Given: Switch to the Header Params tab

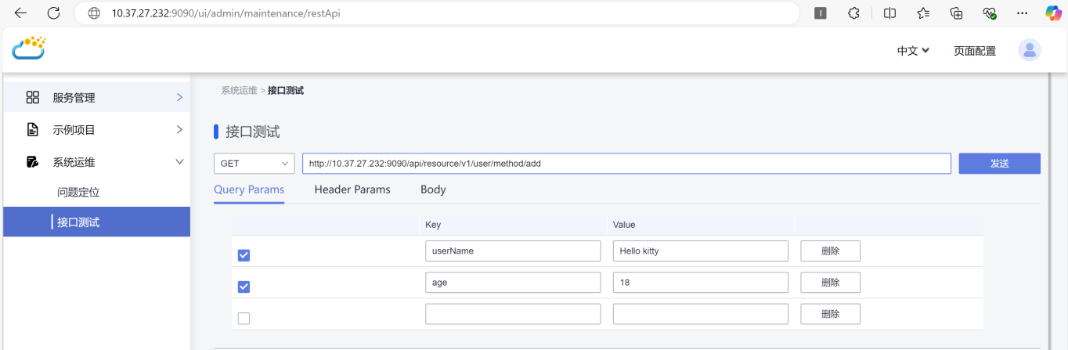Looking at the screenshot, I should click(x=352, y=189).
